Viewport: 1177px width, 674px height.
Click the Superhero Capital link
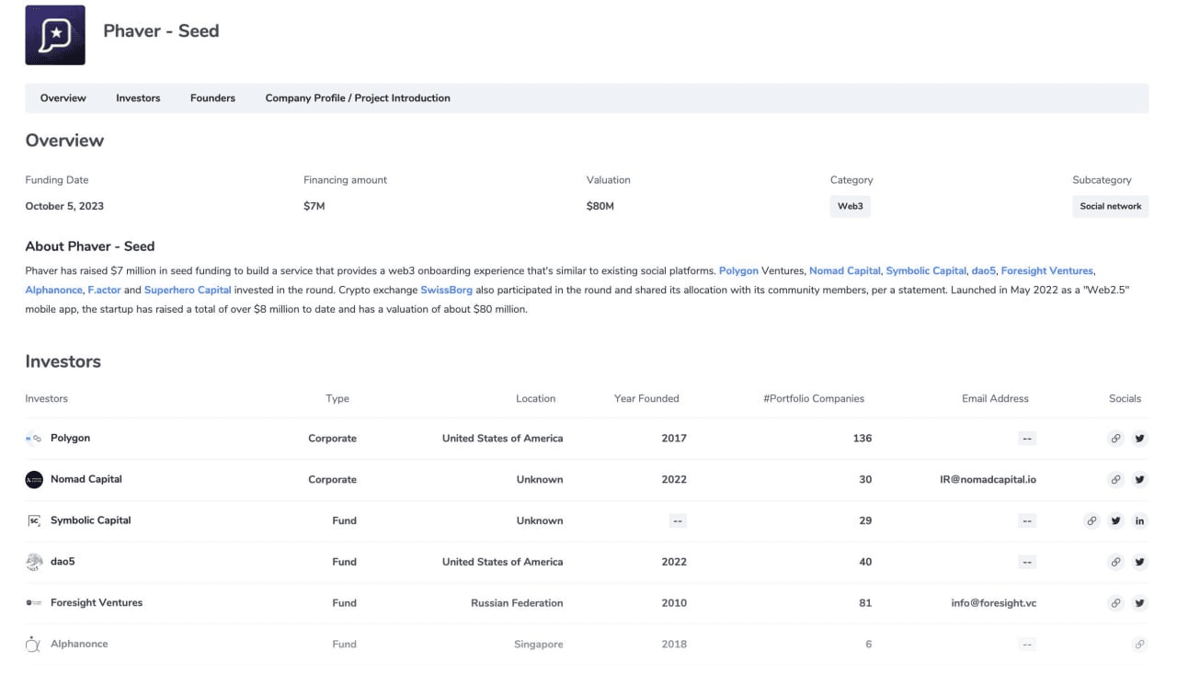[188, 290]
